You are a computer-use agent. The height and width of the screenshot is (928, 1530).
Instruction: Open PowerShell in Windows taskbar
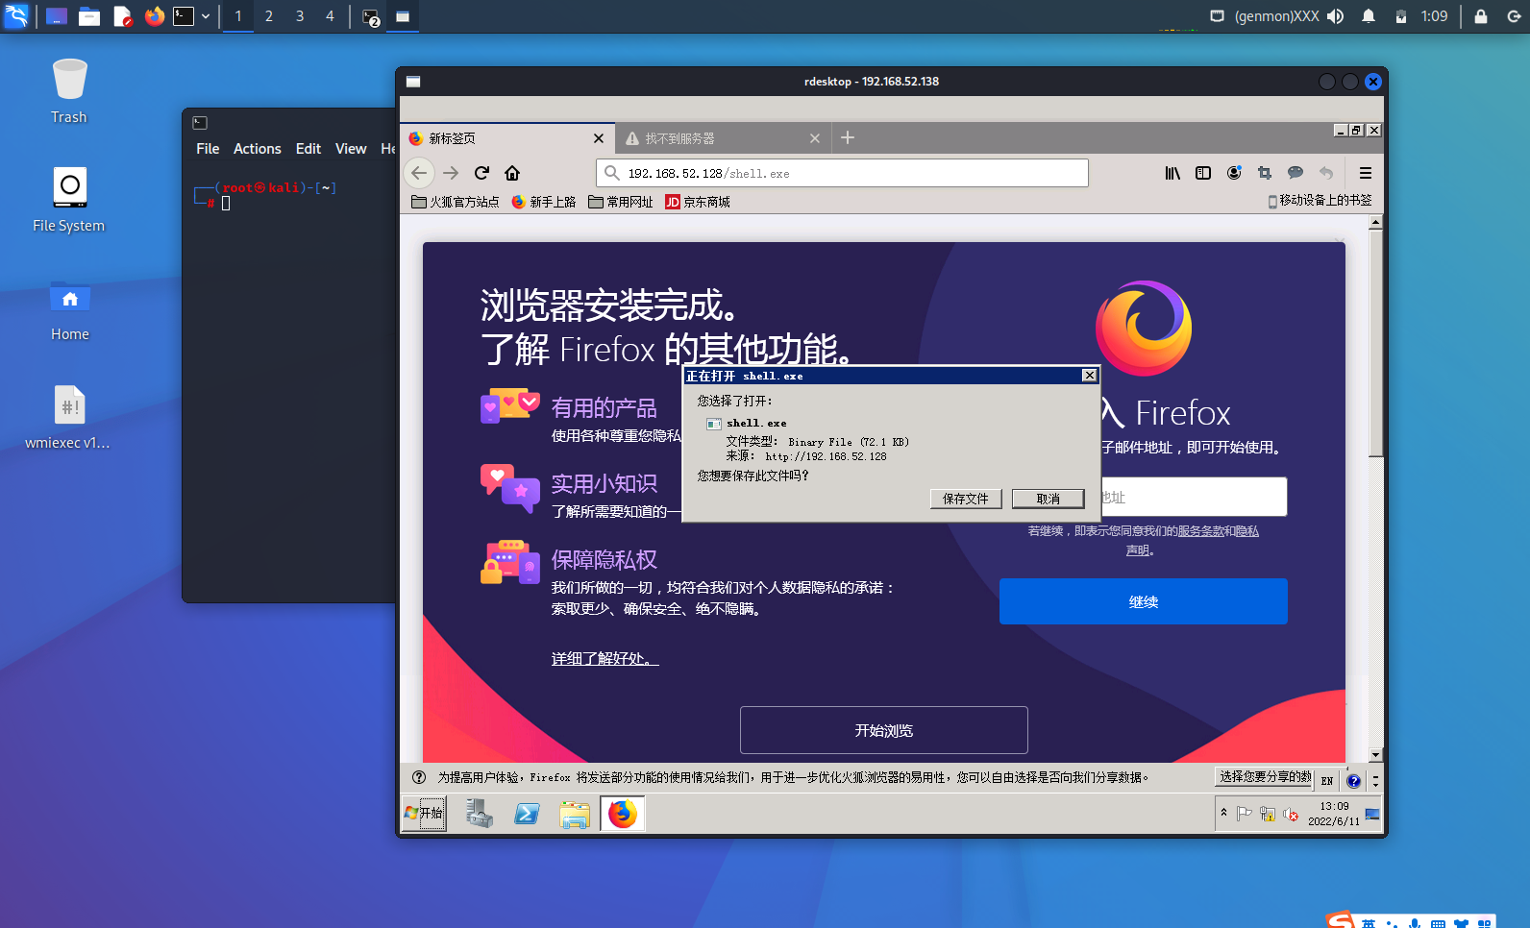[527, 814]
